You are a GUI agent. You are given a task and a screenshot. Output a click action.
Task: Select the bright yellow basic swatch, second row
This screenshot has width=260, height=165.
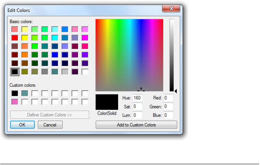point(25,38)
